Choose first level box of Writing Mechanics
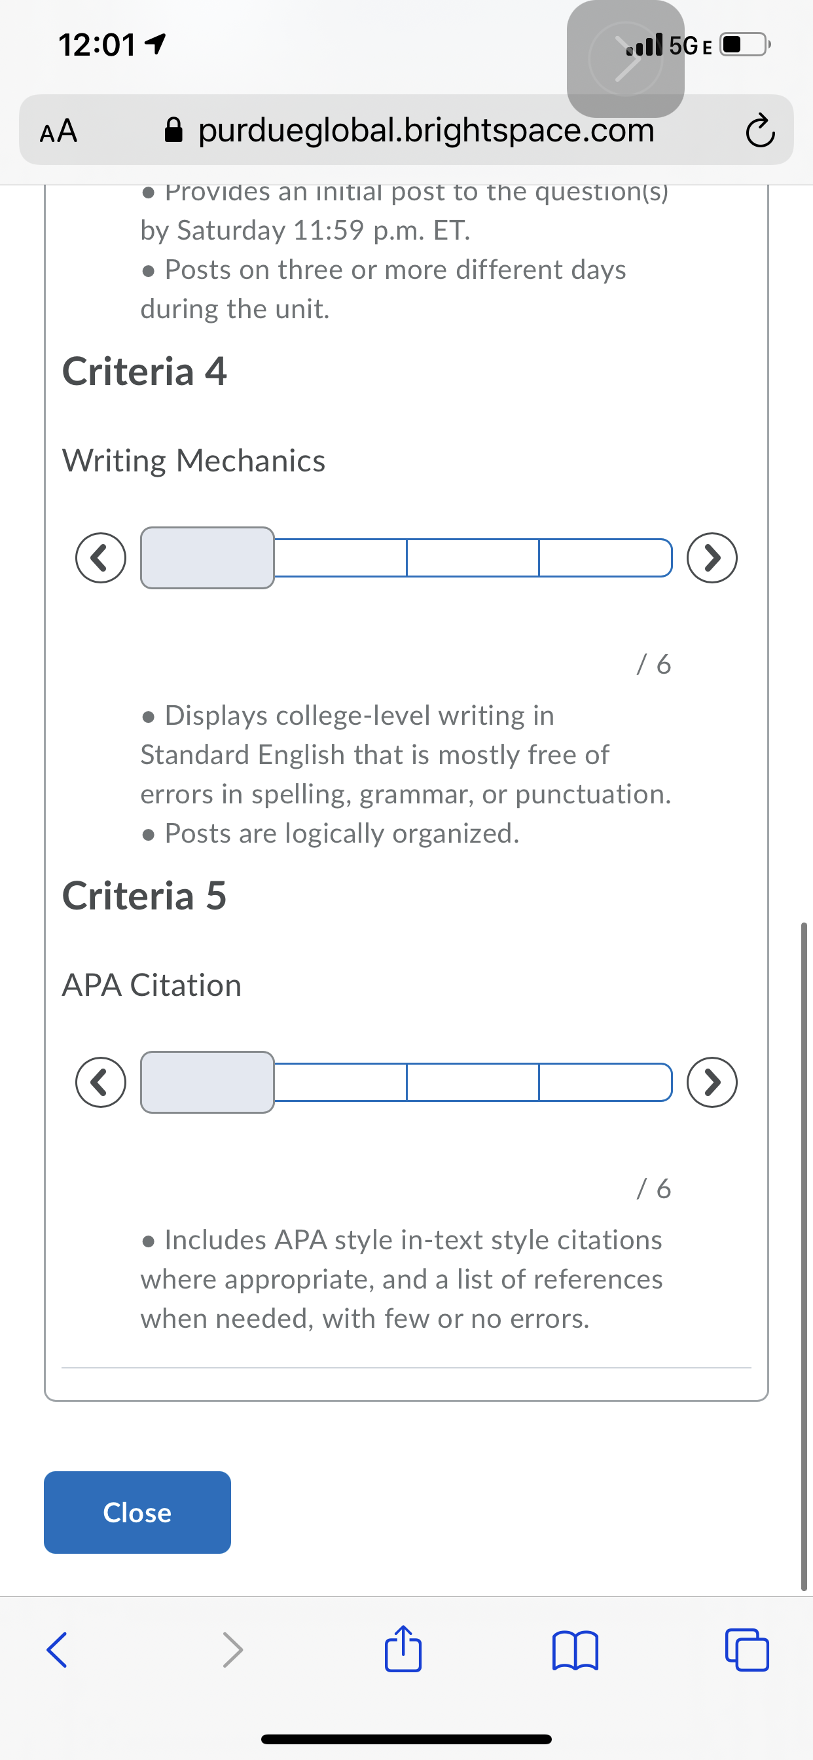Viewport: 813px width, 1760px height. pos(208,559)
